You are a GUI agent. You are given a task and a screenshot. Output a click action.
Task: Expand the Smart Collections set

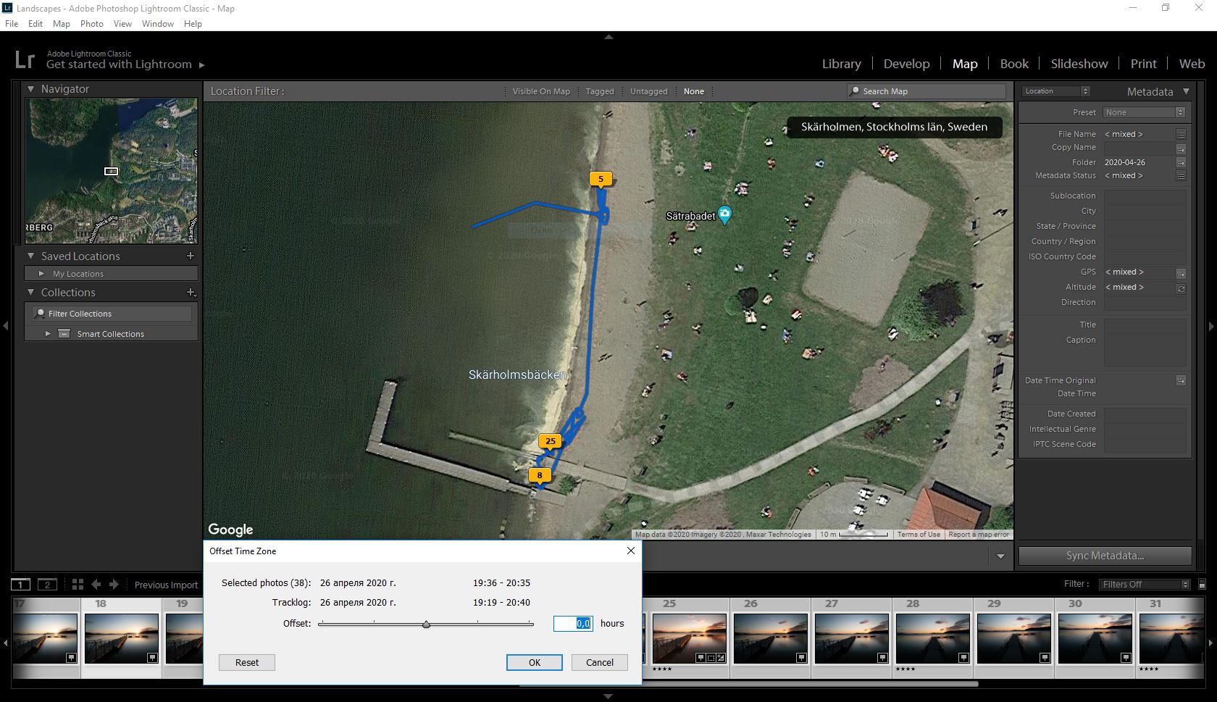(x=48, y=334)
